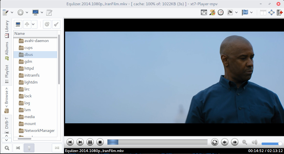
Task: Click the flashlight icon in browser toolbar
Action: (56, 24)
